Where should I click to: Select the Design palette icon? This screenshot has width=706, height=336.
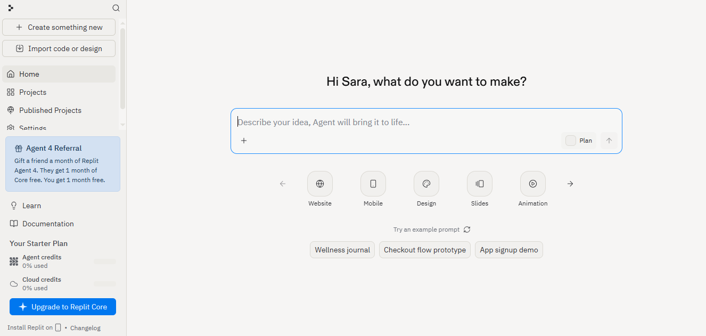[x=426, y=184]
